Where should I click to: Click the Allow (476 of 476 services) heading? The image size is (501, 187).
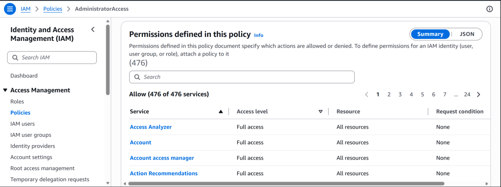tap(169, 94)
